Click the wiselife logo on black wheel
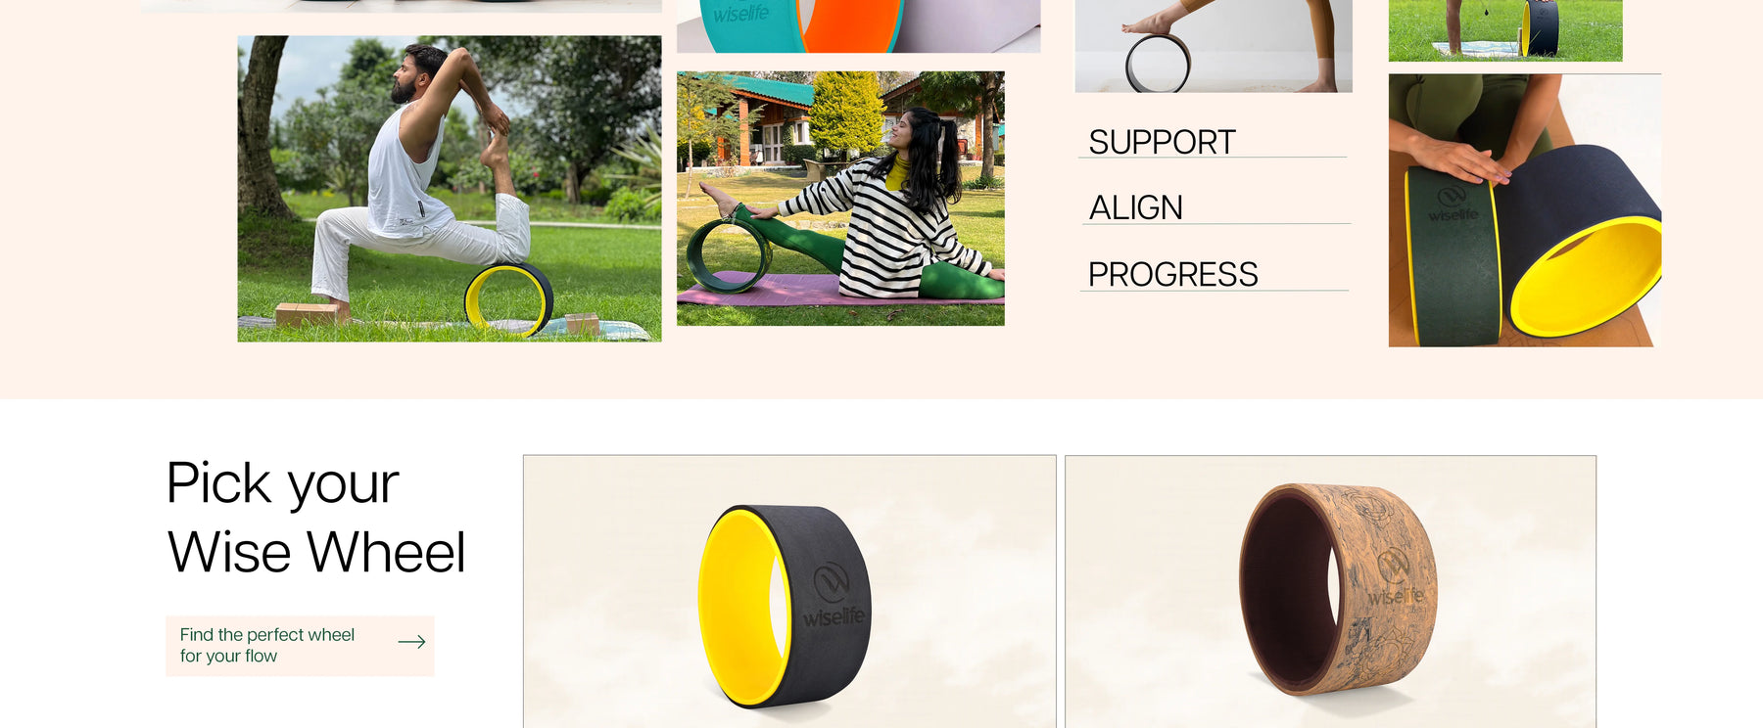Viewport: 1763px width, 728px height. pos(833,597)
